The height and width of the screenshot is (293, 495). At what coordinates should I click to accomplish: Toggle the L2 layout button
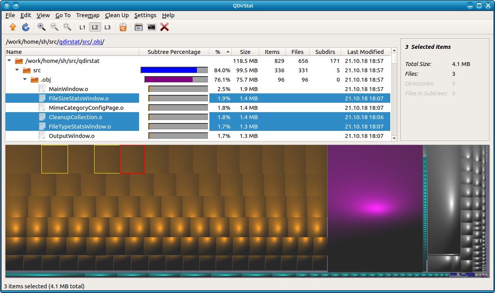point(95,27)
